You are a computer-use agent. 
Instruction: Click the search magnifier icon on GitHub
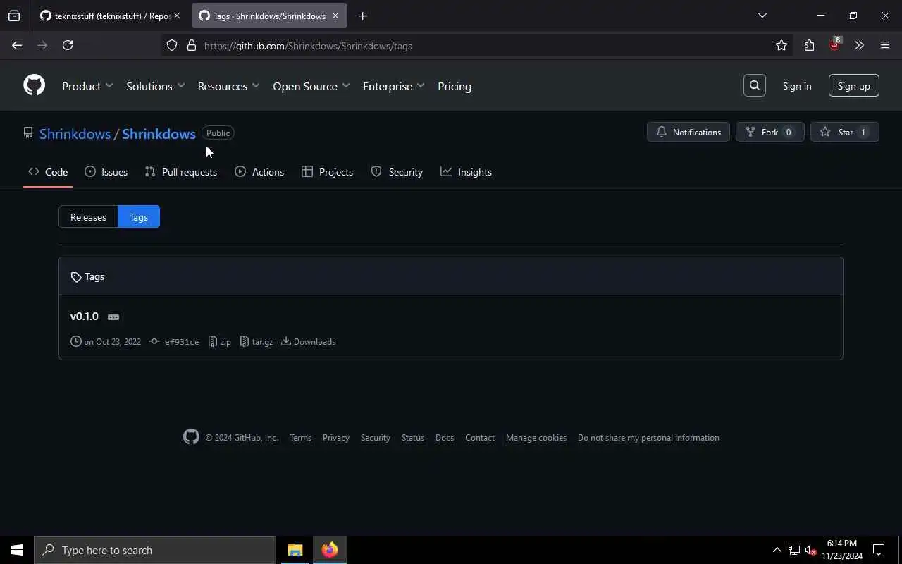click(x=754, y=86)
